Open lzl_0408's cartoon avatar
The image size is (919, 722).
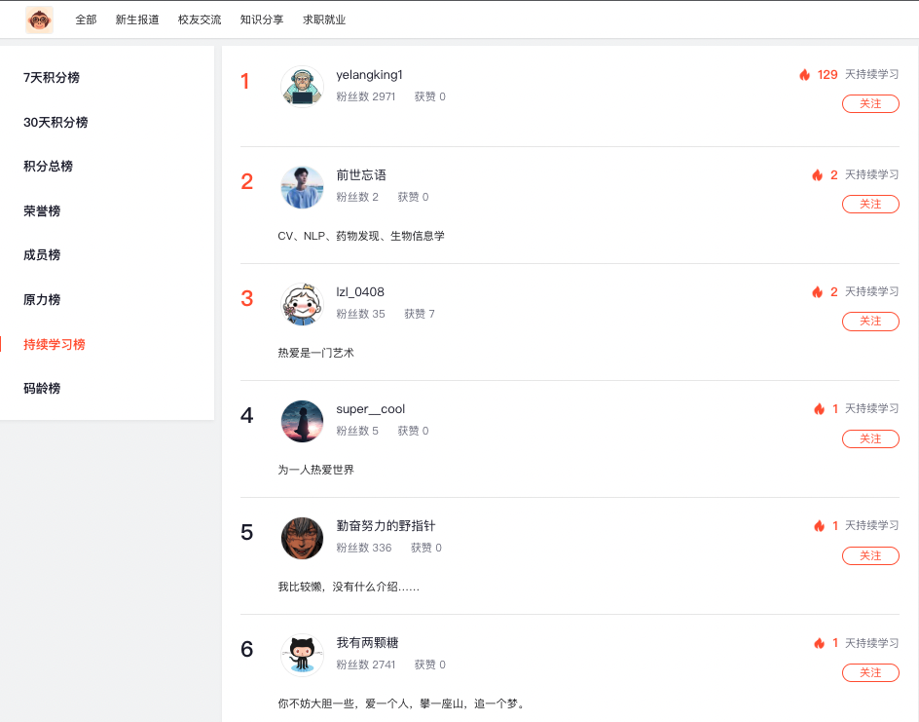tap(302, 304)
